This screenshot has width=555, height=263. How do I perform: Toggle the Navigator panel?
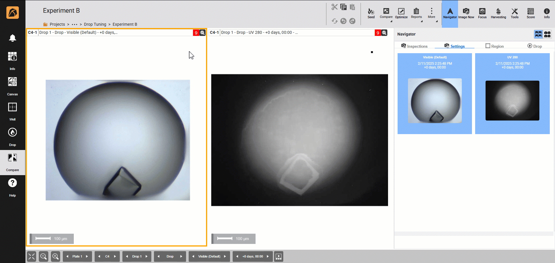tap(450, 13)
